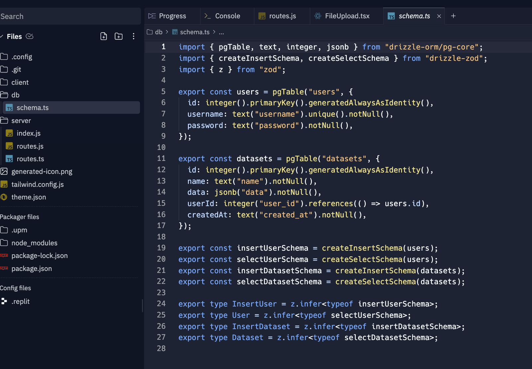Click "selectDatasetSchema" on line 22
Image resolution: width=532 pixels, height=369 pixels.
click(x=279, y=282)
